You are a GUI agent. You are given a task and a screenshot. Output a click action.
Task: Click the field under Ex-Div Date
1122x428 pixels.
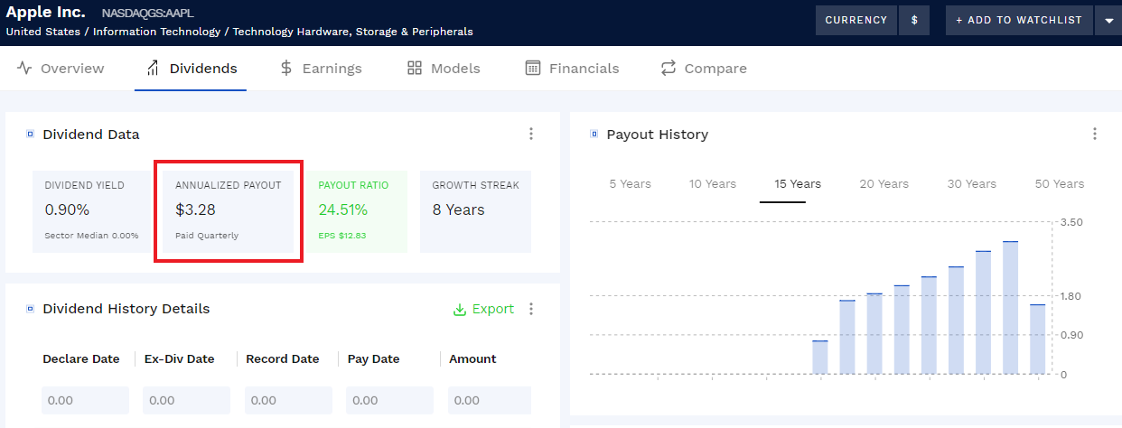point(187,400)
